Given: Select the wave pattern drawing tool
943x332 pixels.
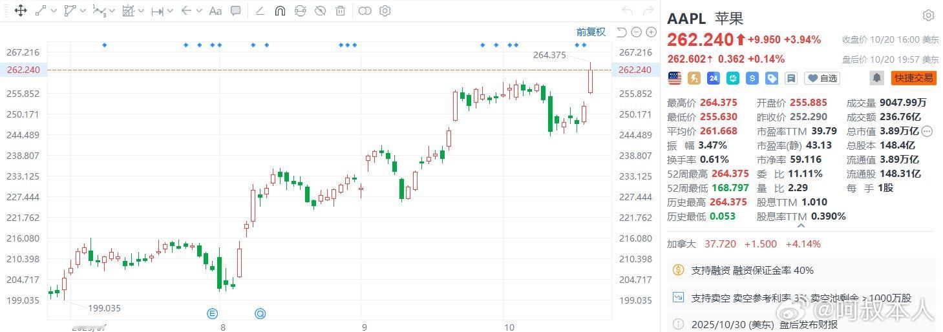Looking at the screenshot, I should (99, 10).
